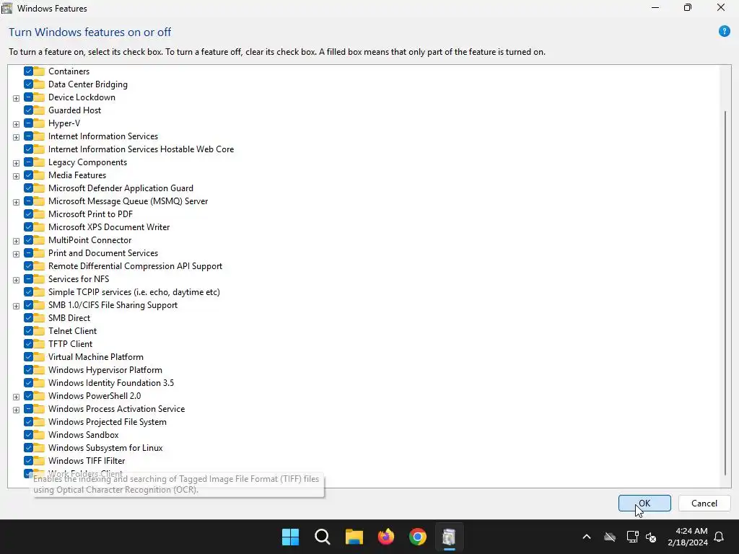
Task: Uncheck Data Center Bridging checkbox
Action: [28, 84]
